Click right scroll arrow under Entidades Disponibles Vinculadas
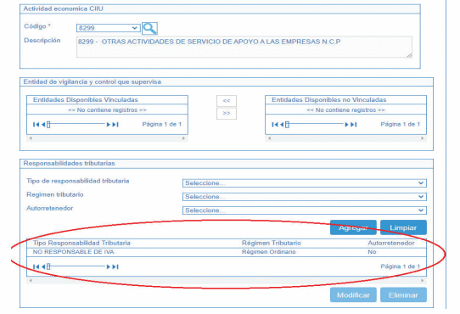 click(x=183, y=138)
